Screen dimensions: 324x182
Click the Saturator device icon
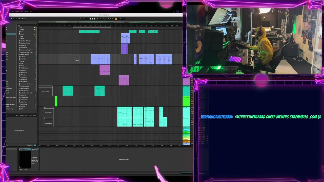19,39
